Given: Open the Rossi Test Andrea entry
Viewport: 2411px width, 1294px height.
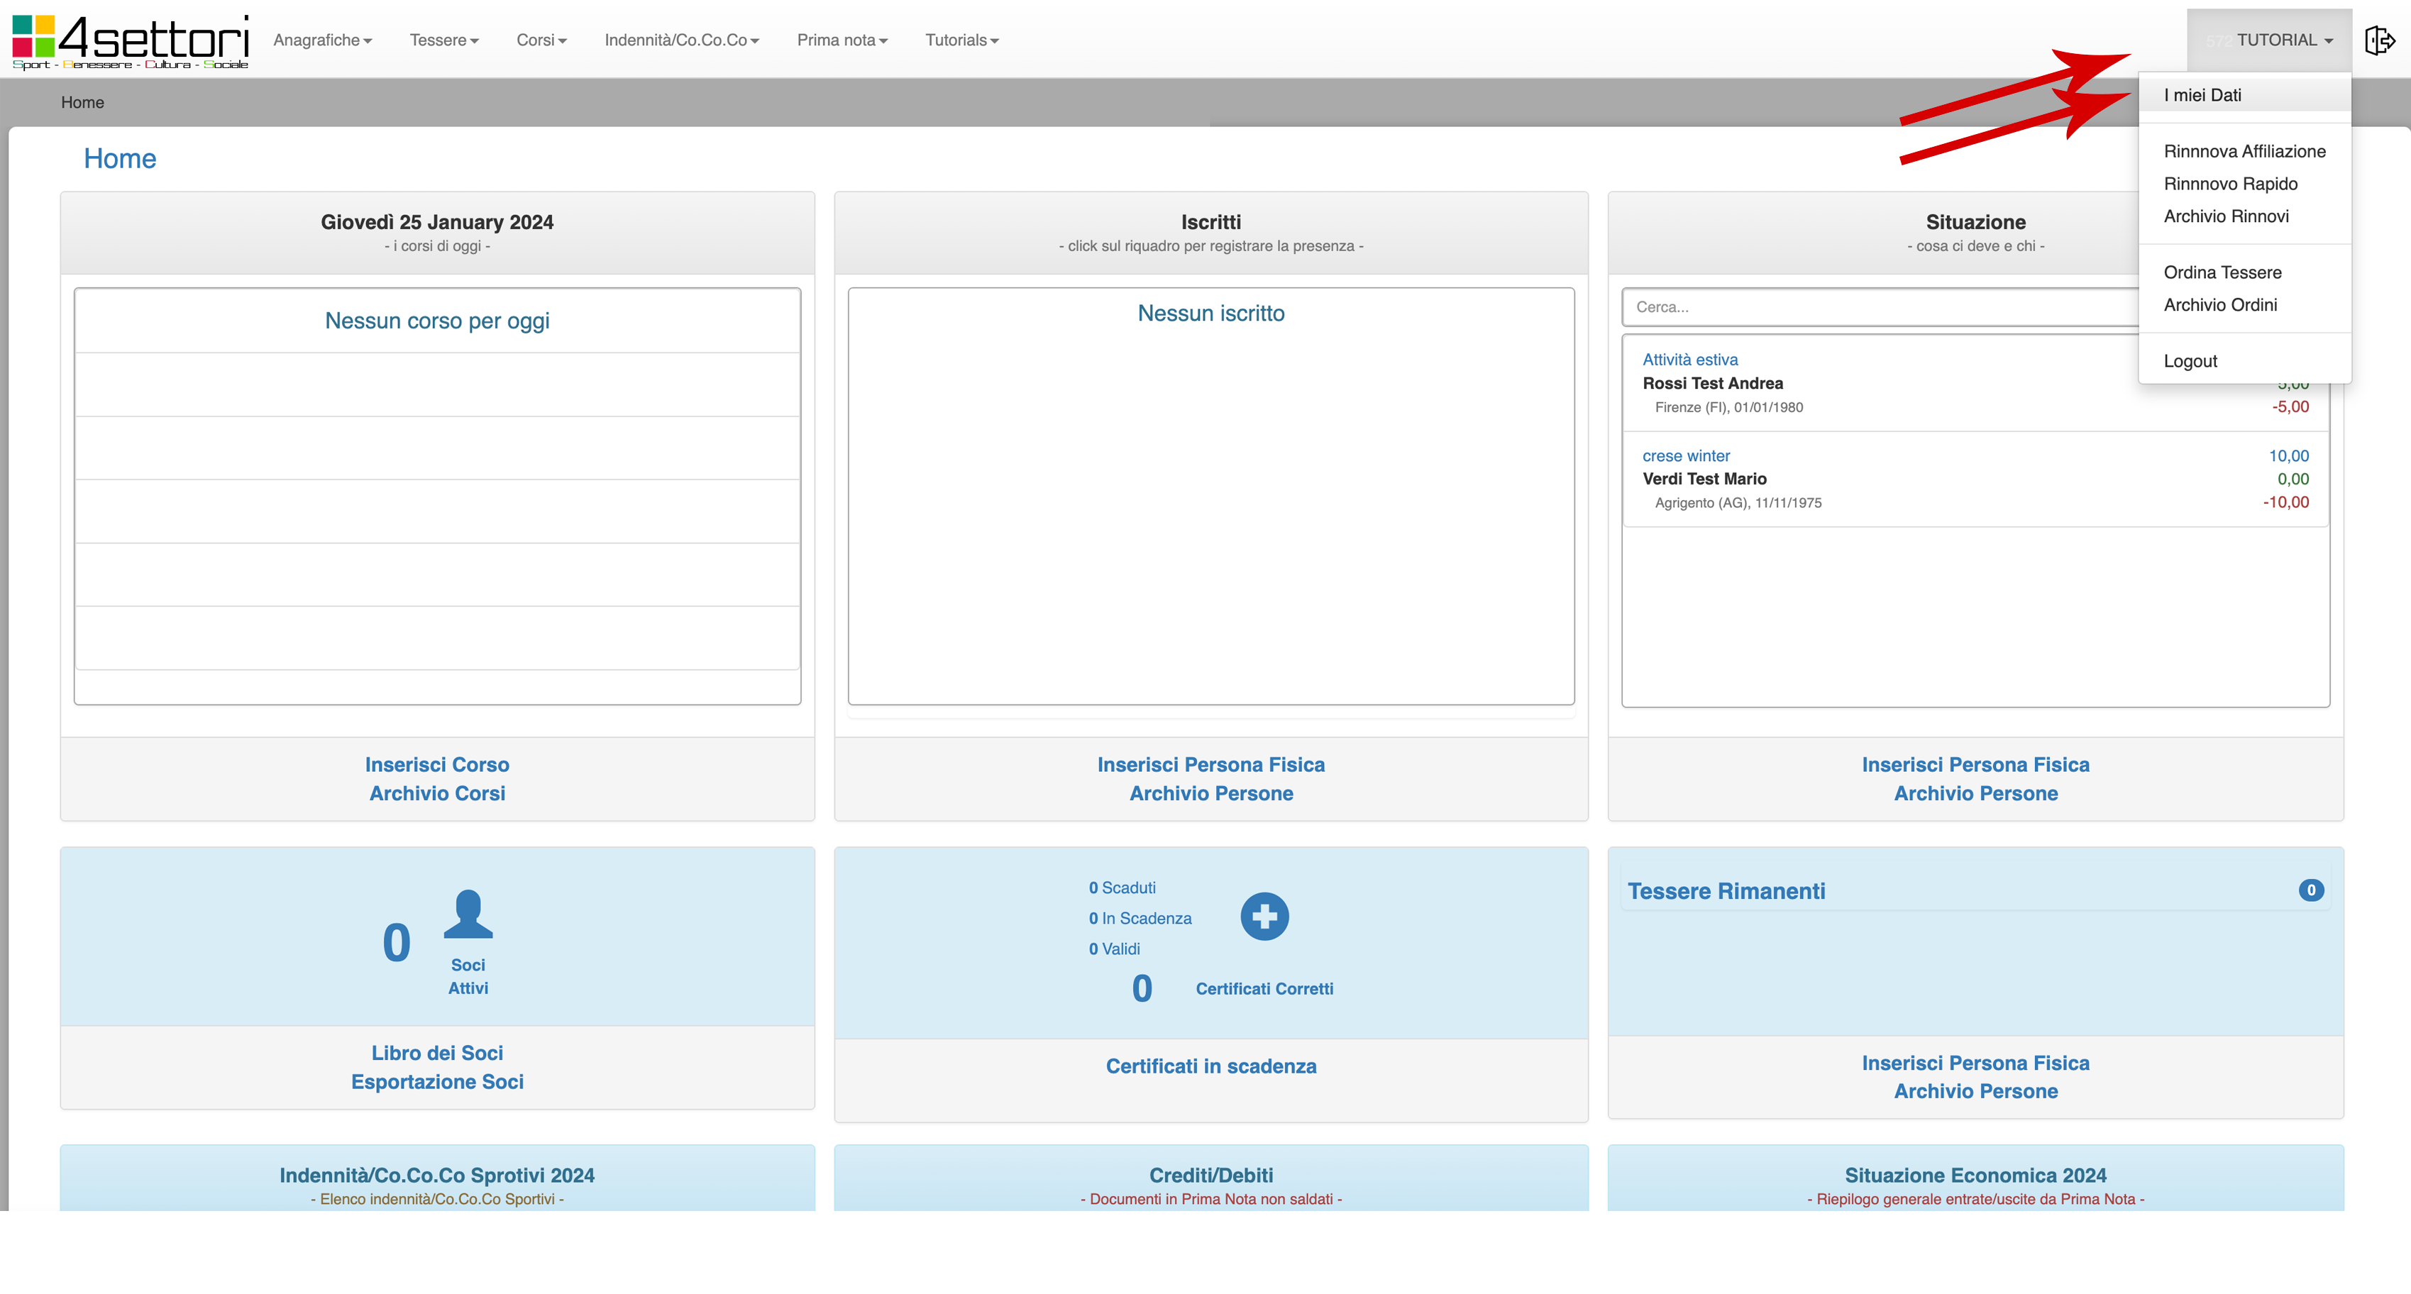Looking at the screenshot, I should pyautogui.click(x=1712, y=384).
